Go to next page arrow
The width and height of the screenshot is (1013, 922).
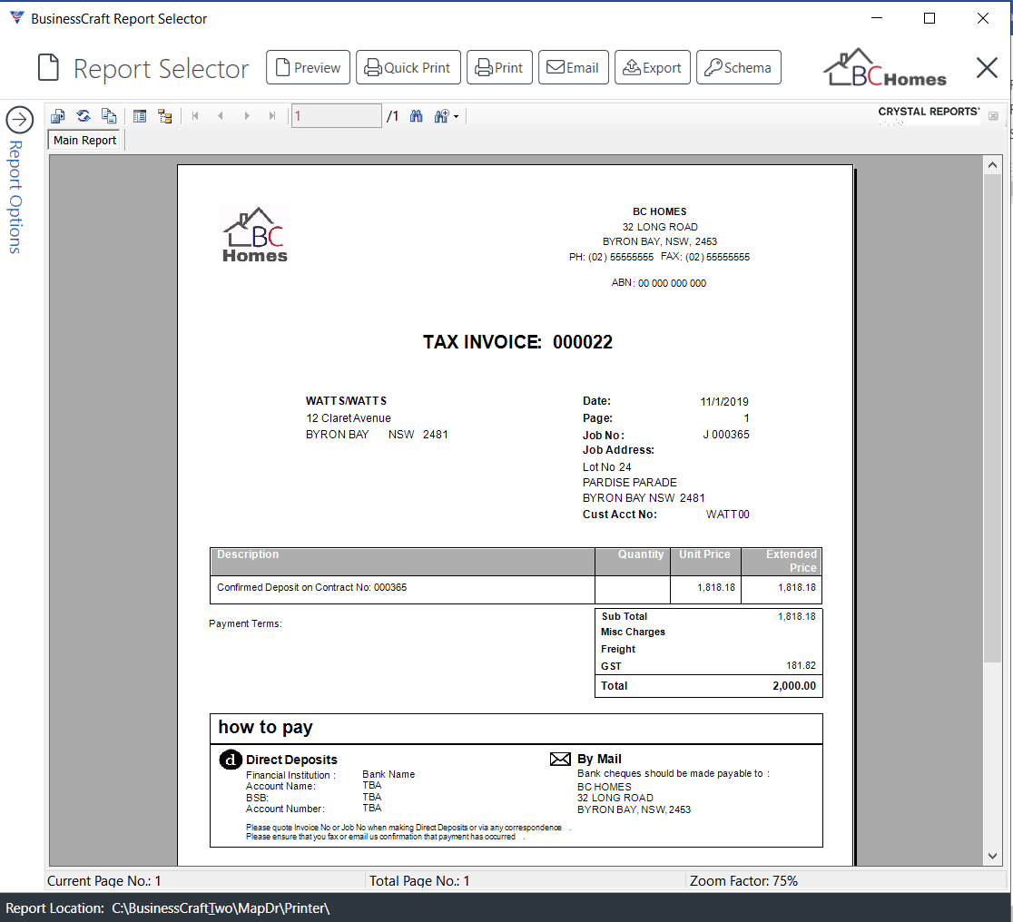coord(247,116)
